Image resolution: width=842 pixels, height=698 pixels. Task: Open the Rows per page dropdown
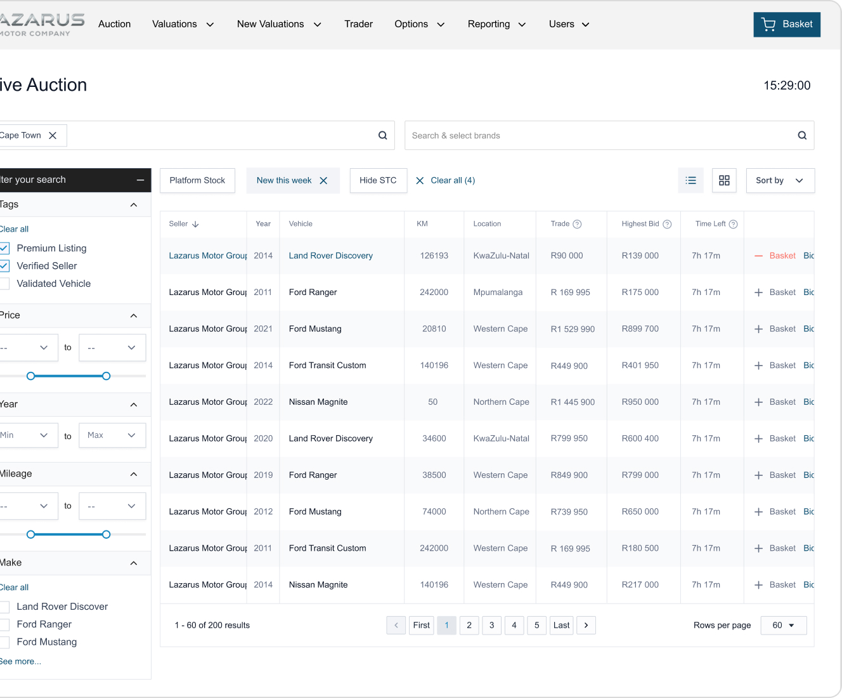[x=784, y=625]
